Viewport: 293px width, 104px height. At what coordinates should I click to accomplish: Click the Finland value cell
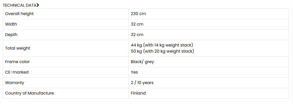(138, 93)
